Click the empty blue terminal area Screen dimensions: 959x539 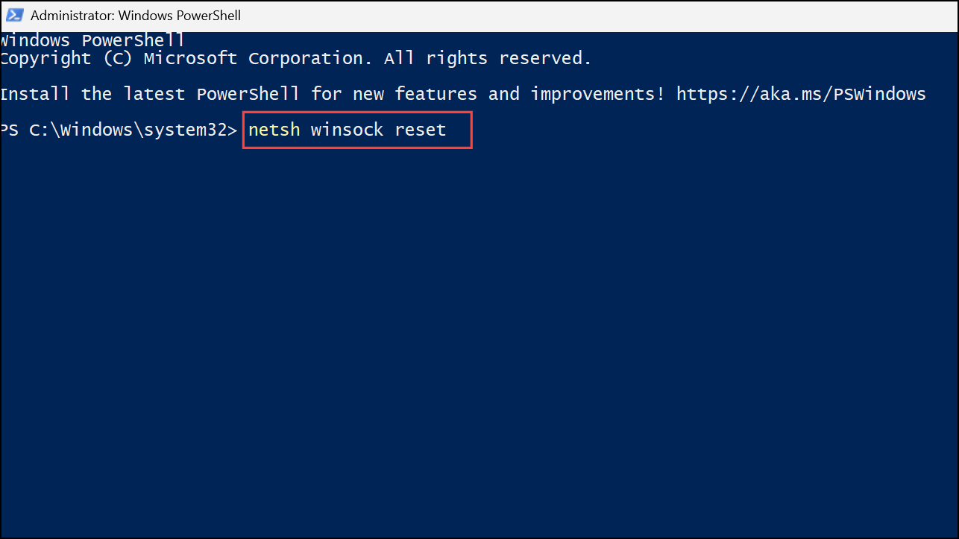tap(479, 335)
